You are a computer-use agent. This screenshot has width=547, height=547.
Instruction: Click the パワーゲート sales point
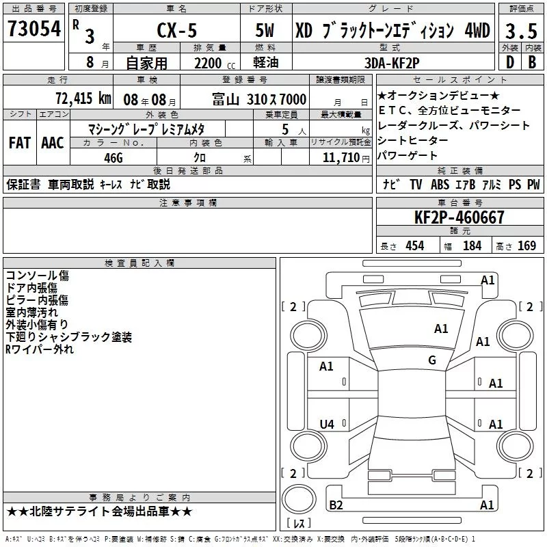[x=407, y=156]
